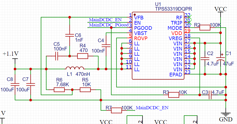Select the L1 inductor coil symbol

pyautogui.click(x=75, y=68)
